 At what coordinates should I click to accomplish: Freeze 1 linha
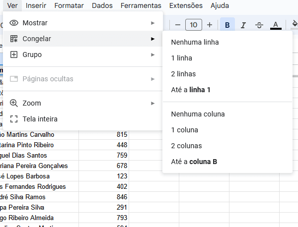[182, 58]
